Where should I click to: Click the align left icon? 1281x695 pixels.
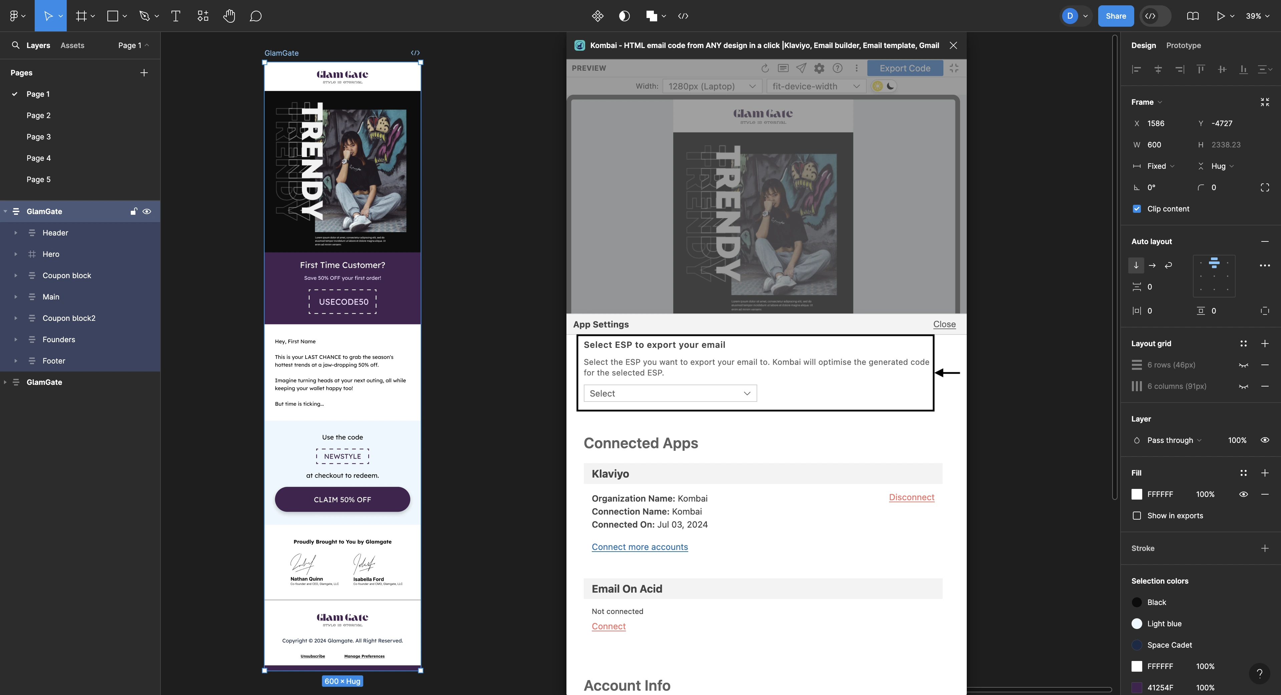[1136, 69]
